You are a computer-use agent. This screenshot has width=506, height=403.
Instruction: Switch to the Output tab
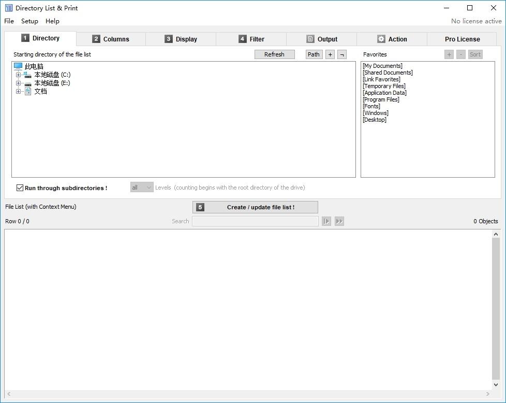(x=321, y=39)
